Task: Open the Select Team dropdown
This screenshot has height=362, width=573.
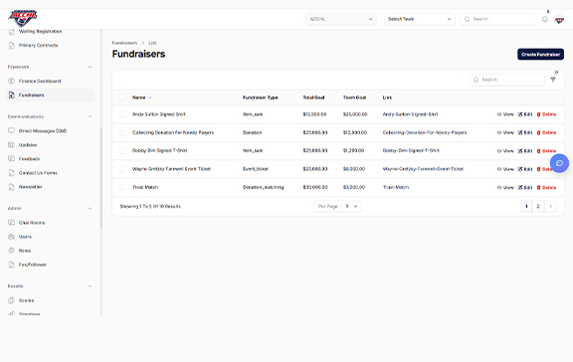Action: pos(420,19)
